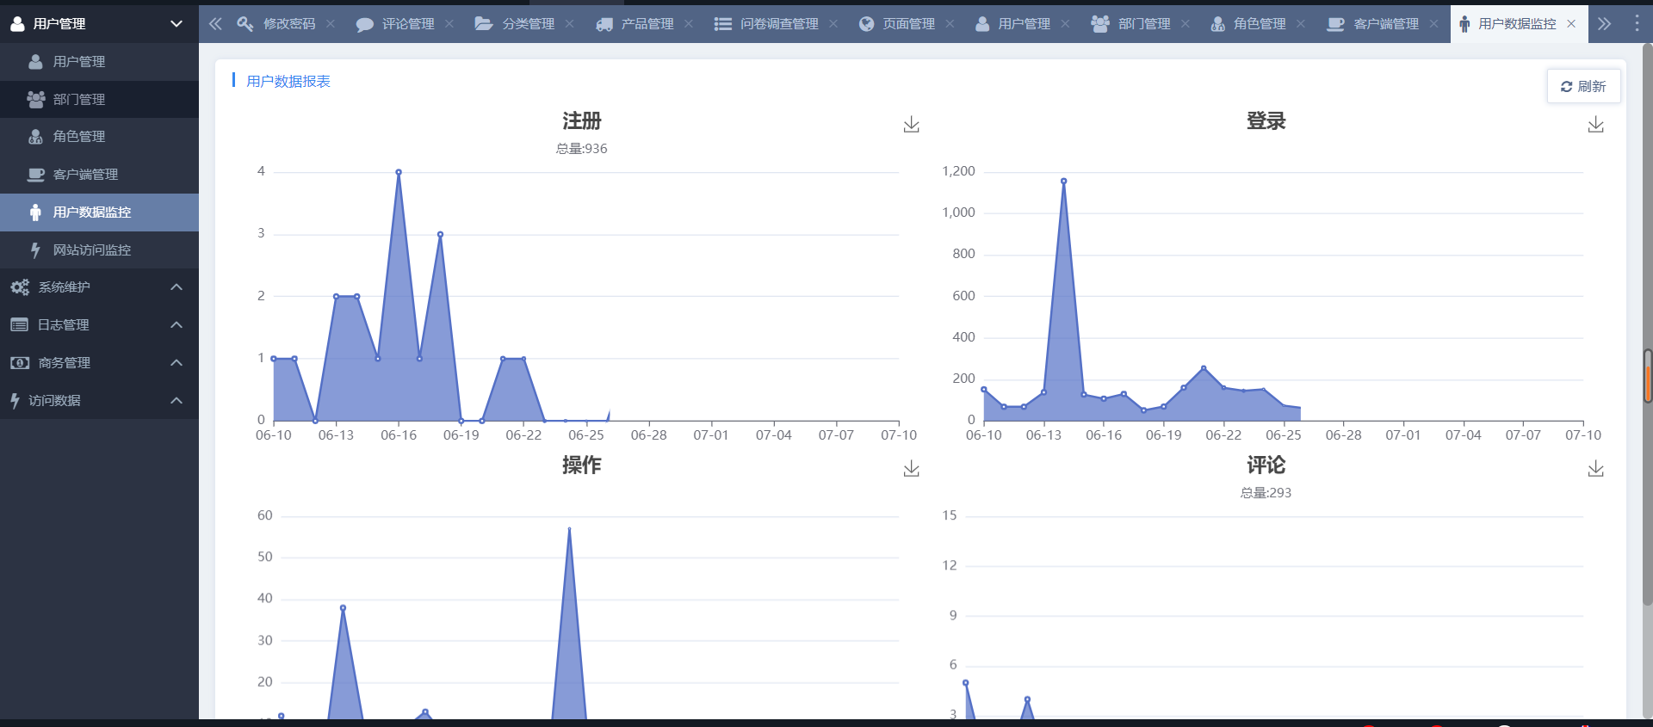This screenshot has width=1653, height=727.
Task: Download the 操作 chart image
Action: pos(912,469)
